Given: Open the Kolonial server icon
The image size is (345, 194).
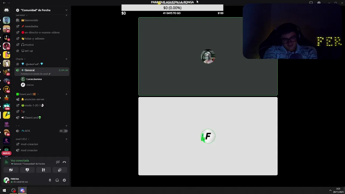Looking at the screenshot, I should pyautogui.click(x=6, y=141).
